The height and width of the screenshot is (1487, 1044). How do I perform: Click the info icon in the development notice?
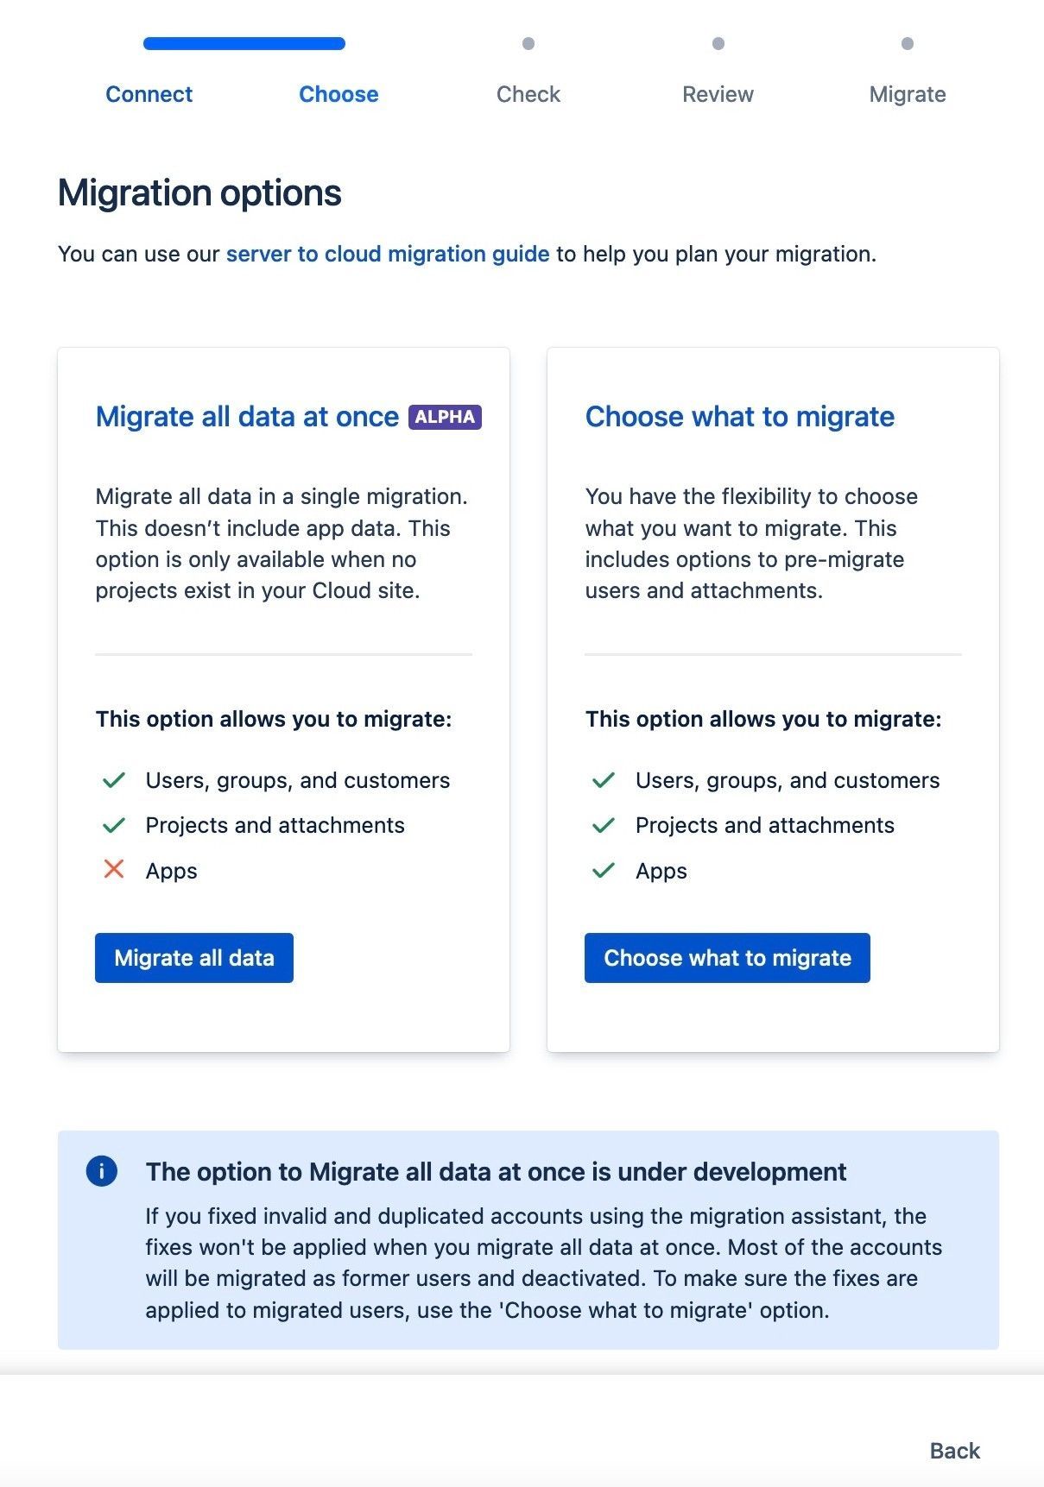click(104, 1172)
